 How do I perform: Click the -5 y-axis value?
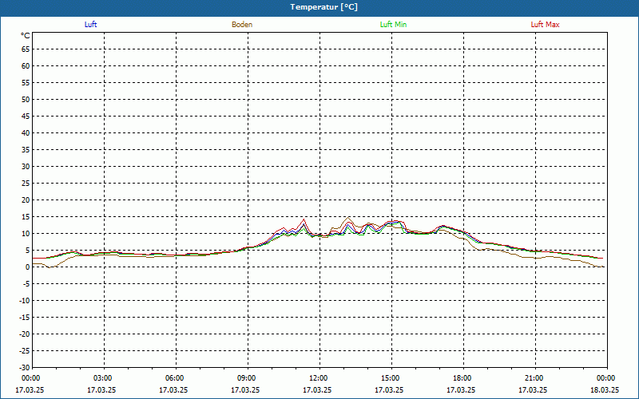[x=26, y=284]
